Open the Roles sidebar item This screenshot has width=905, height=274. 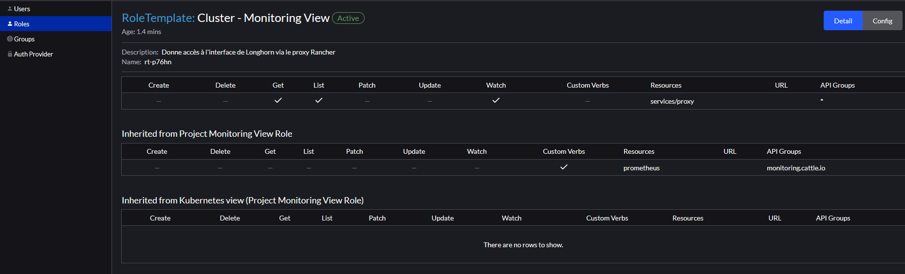(22, 24)
